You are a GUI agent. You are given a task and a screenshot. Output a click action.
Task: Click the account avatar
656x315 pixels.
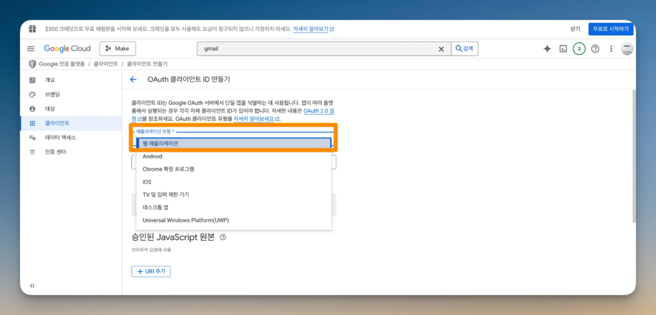coord(627,49)
